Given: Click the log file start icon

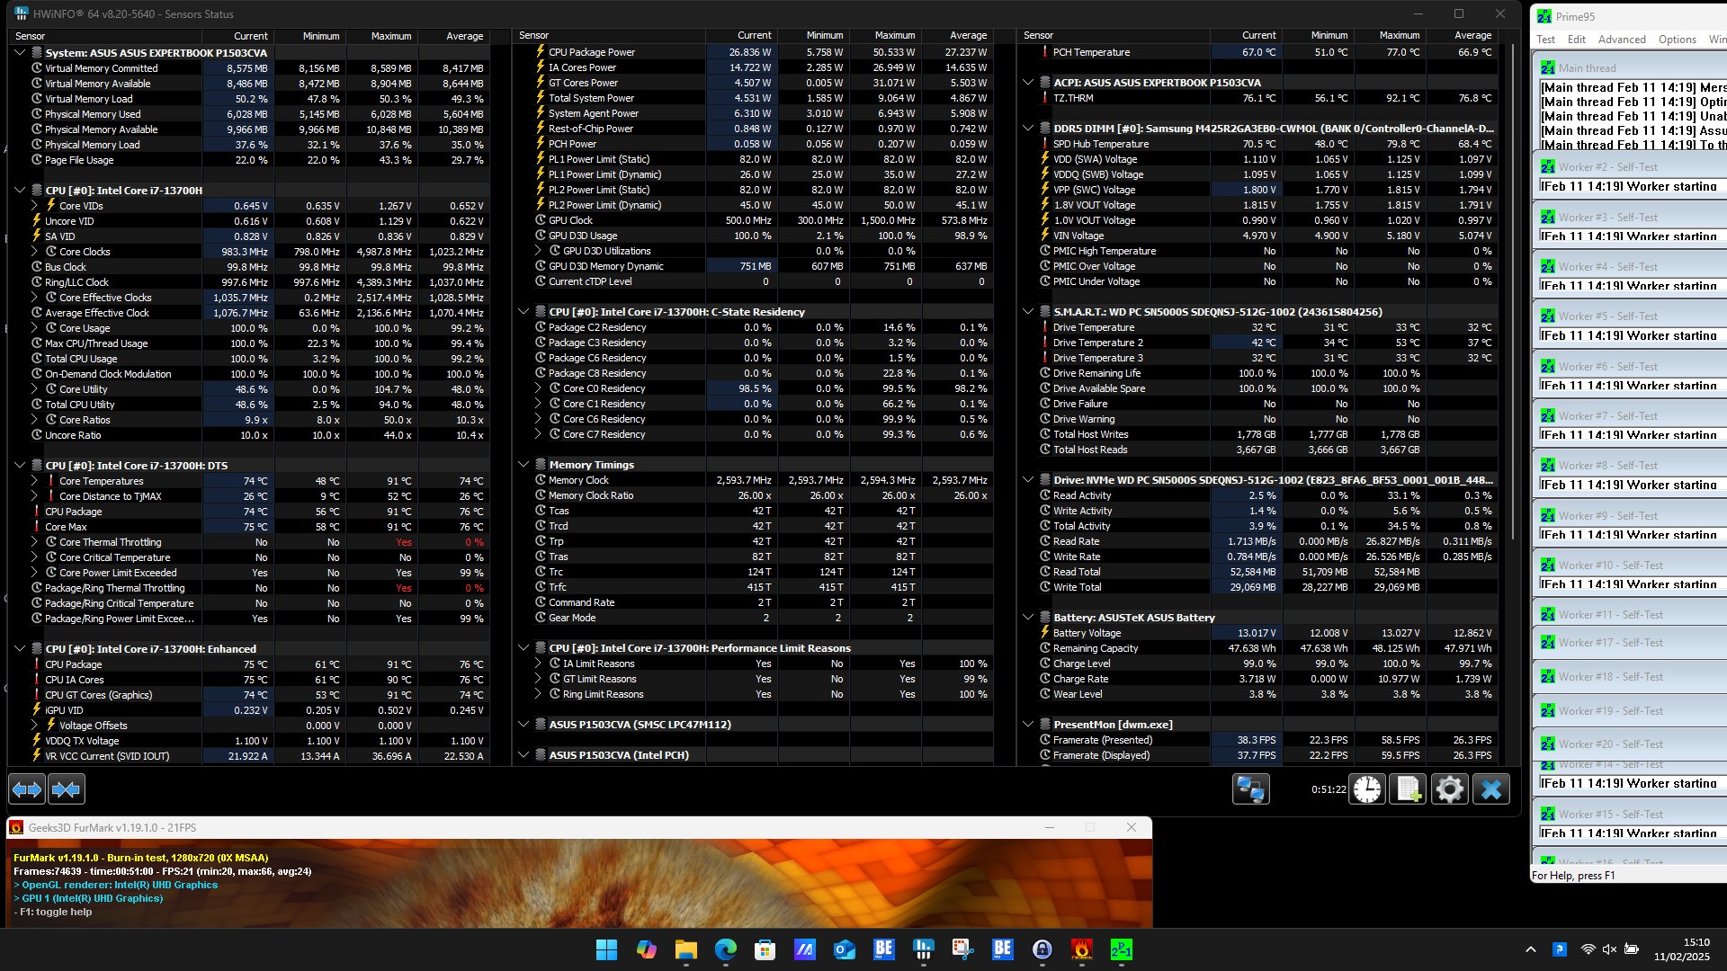Looking at the screenshot, I should [x=1408, y=789].
